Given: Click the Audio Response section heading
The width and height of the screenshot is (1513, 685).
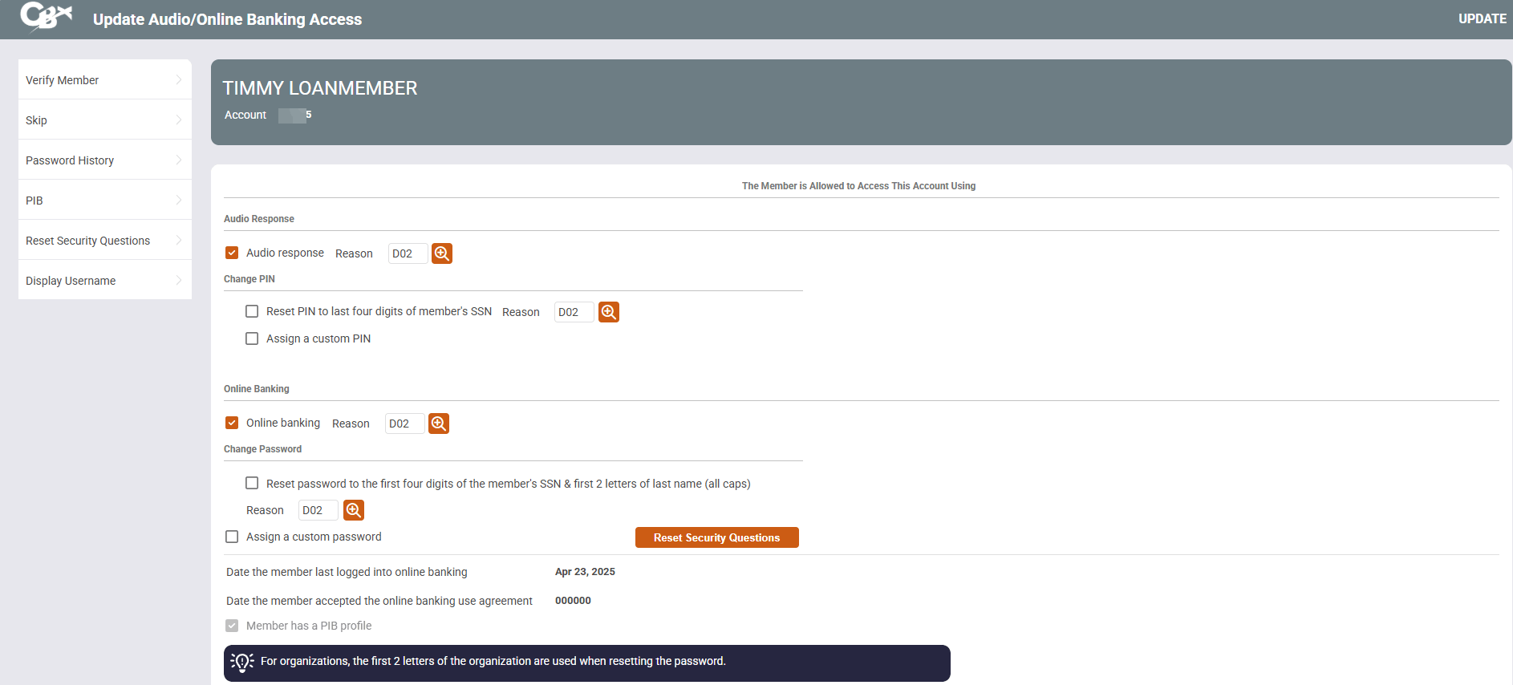Looking at the screenshot, I should [x=259, y=219].
